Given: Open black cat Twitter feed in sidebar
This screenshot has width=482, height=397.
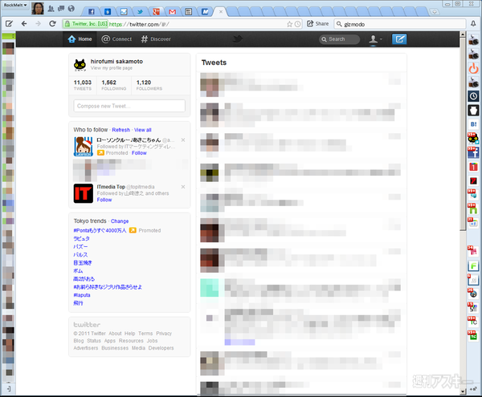Looking at the screenshot, I should [x=473, y=139].
